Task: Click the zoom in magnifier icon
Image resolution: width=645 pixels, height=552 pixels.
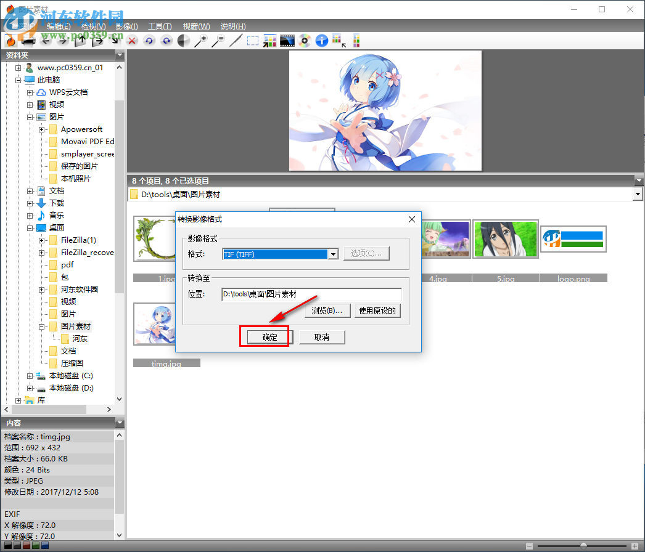Action: [x=201, y=41]
